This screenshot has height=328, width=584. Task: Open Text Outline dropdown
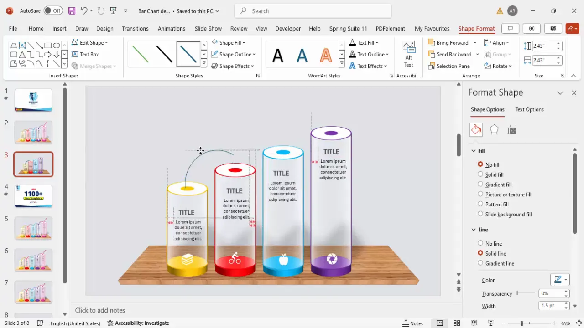coord(369,54)
